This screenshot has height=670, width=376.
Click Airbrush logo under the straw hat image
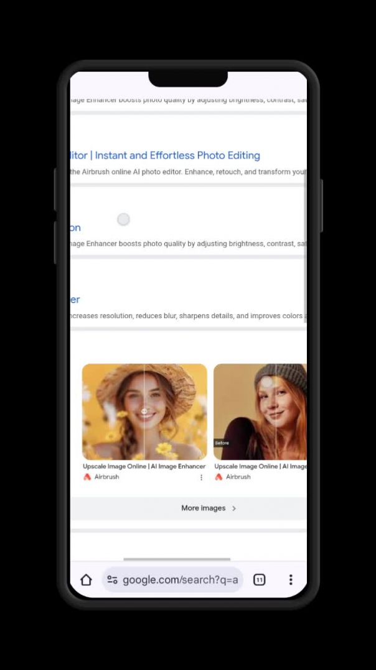[x=87, y=477]
